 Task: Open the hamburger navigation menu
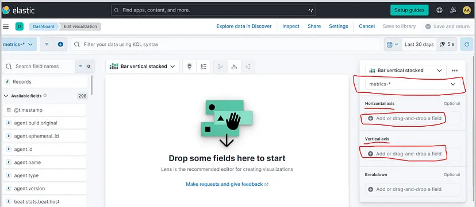[x=6, y=26]
